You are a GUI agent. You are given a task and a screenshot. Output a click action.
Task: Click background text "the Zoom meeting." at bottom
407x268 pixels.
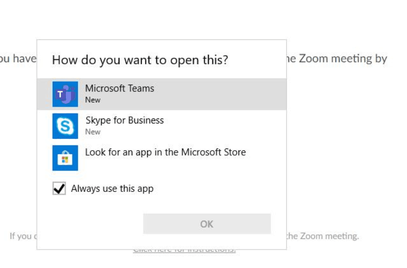pyautogui.click(x=323, y=236)
